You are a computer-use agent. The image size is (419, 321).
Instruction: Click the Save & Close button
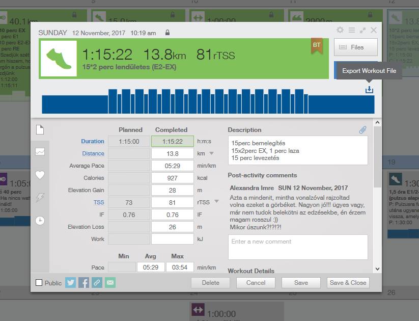[x=348, y=283]
